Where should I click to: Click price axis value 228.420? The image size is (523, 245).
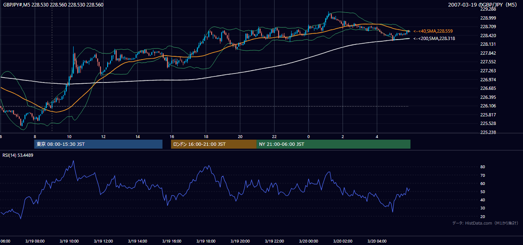click(x=488, y=36)
